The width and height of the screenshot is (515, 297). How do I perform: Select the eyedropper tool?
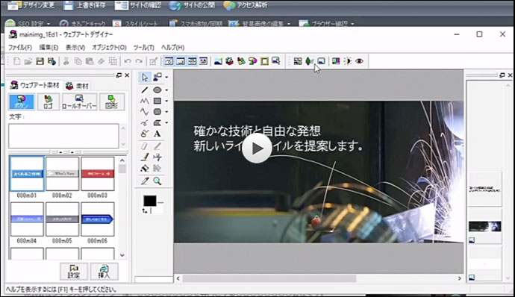145,181
